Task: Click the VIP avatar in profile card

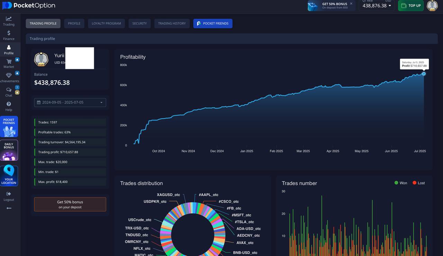Action: click(x=41, y=59)
